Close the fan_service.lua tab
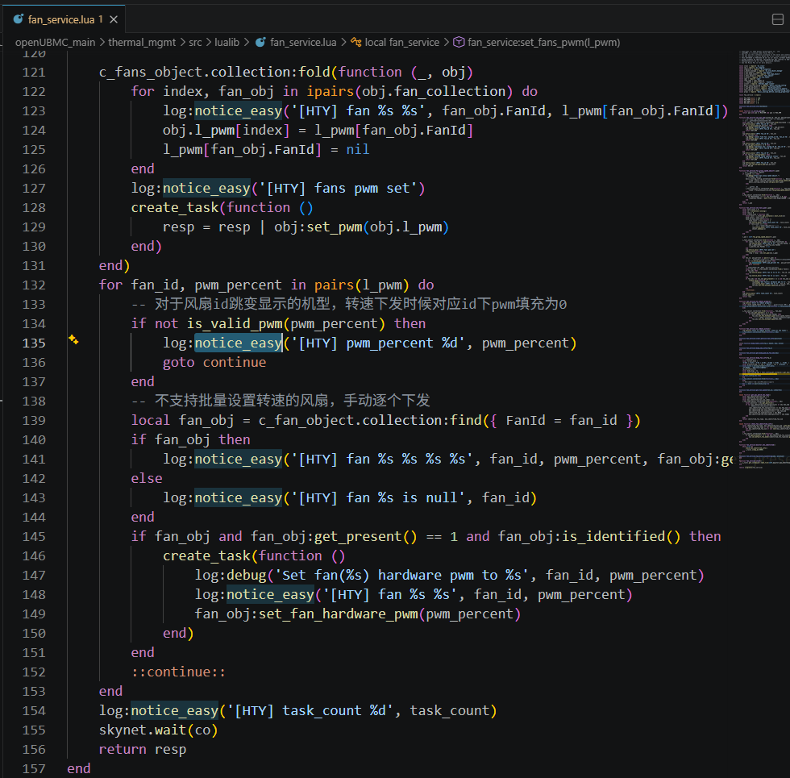 click(x=114, y=19)
